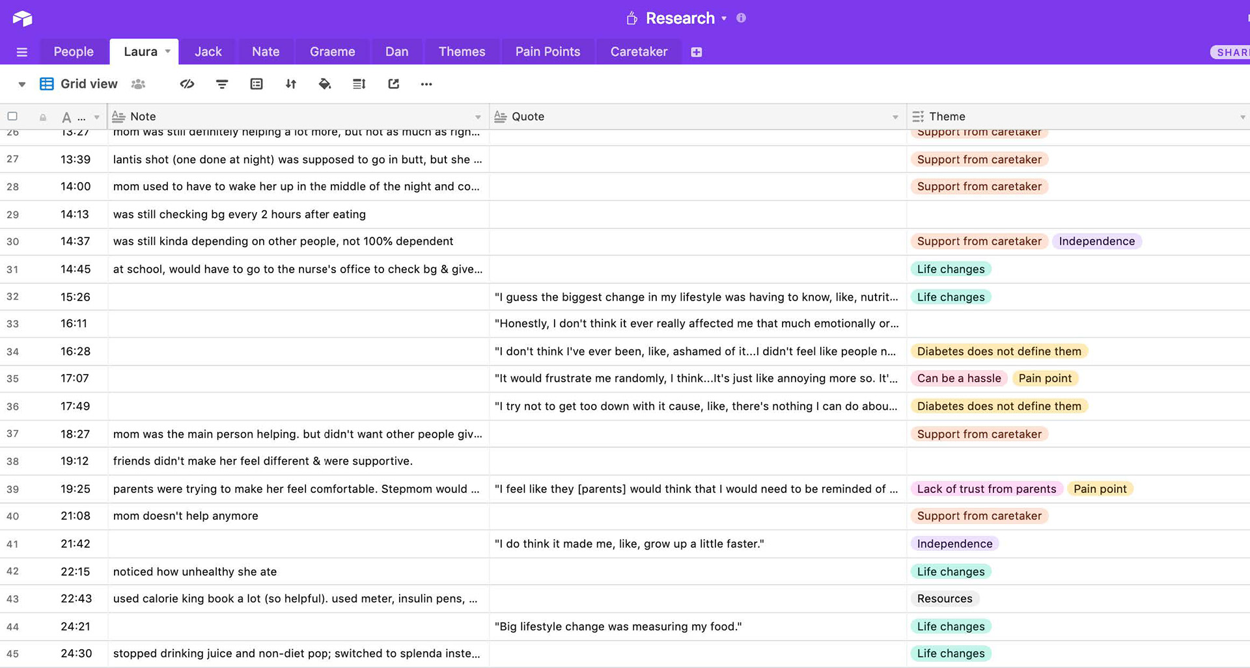Viewport: 1250px width, 668px height.
Task: Open the more options ellipsis in toolbar
Action: (x=426, y=84)
